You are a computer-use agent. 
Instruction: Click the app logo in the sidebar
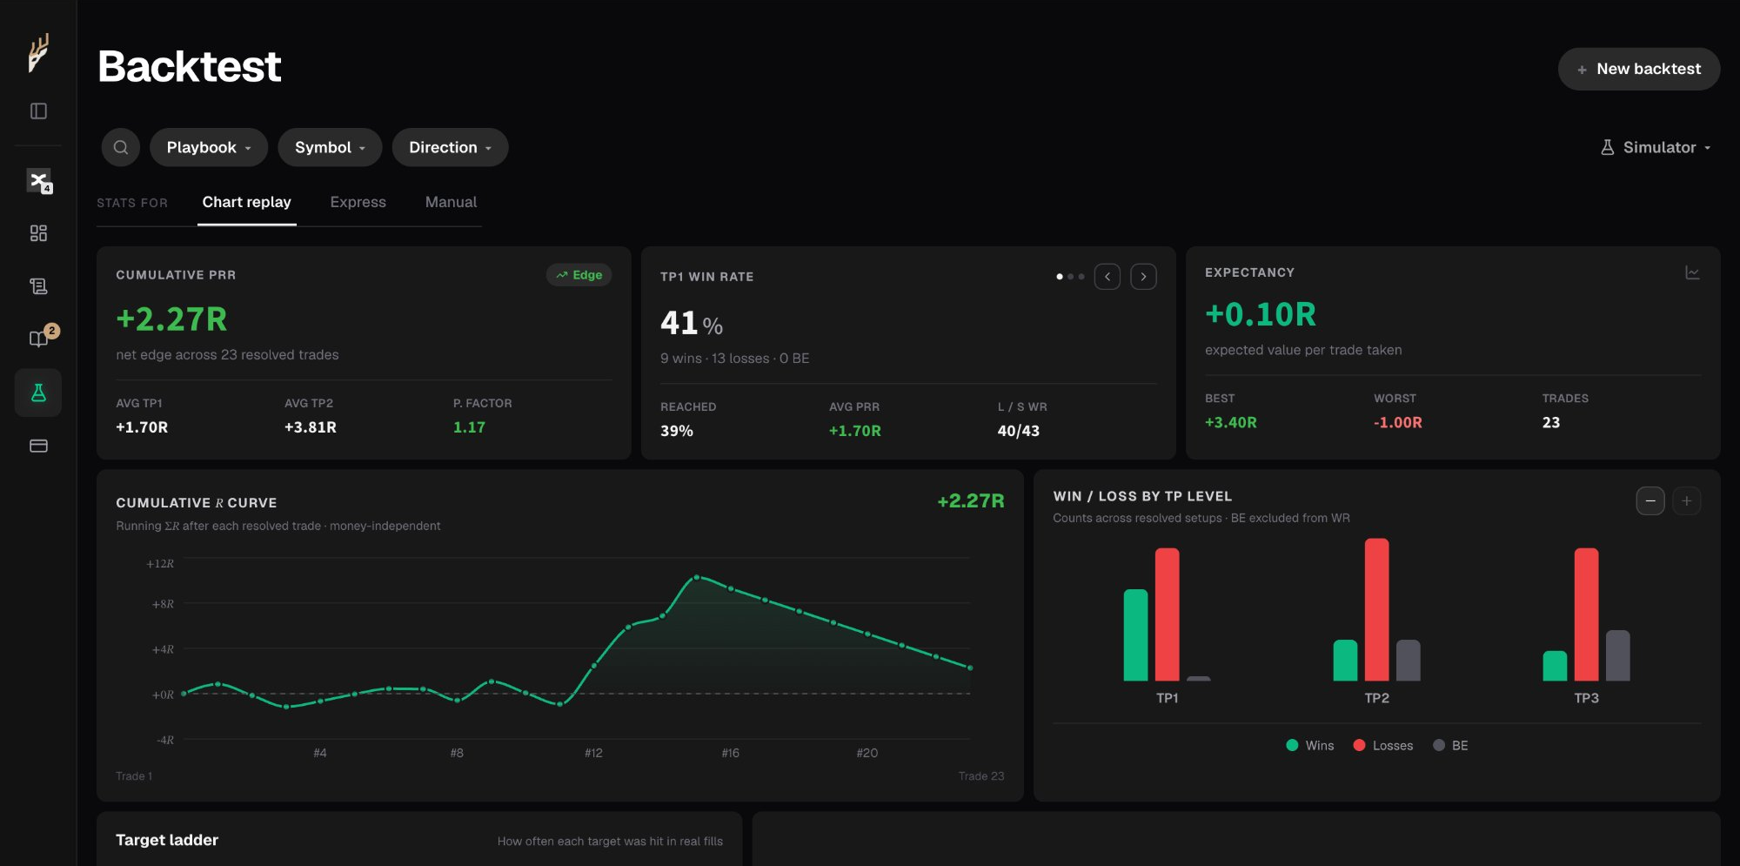point(38,53)
